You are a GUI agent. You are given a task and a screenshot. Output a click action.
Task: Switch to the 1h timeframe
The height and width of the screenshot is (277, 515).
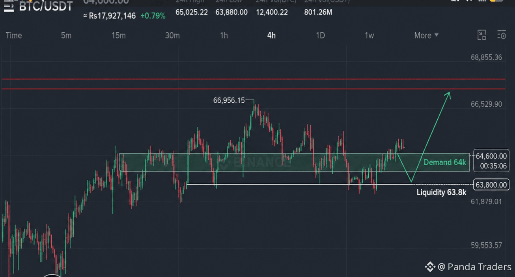pyautogui.click(x=224, y=35)
